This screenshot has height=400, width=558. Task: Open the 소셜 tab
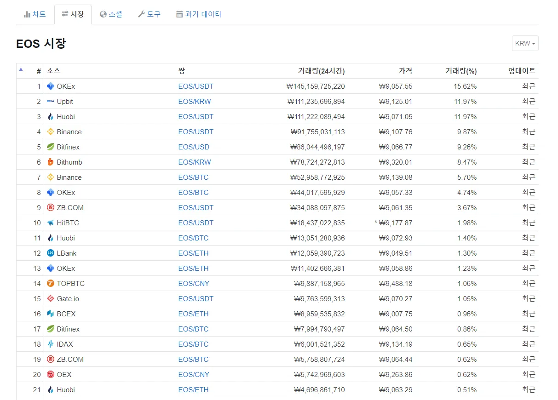[111, 14]
